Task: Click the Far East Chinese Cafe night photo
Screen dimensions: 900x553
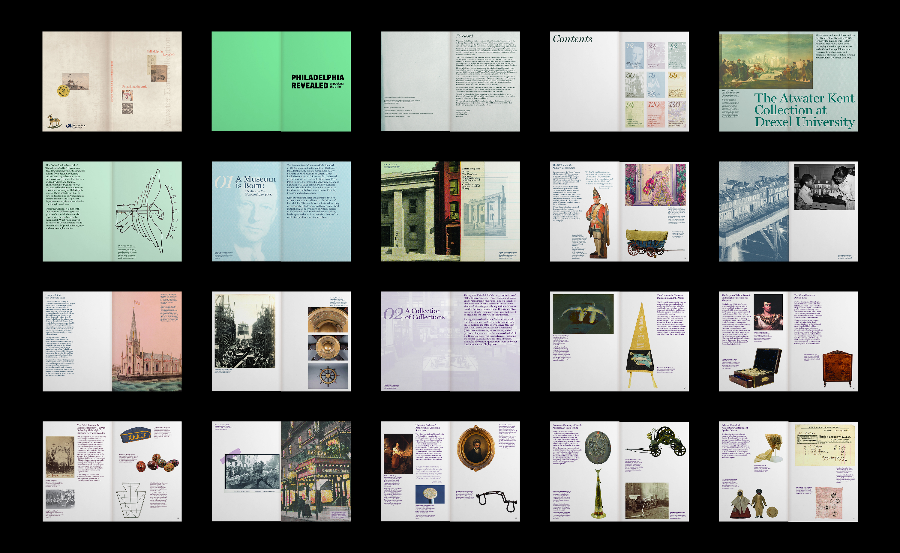Action: (x=316, y=471)
